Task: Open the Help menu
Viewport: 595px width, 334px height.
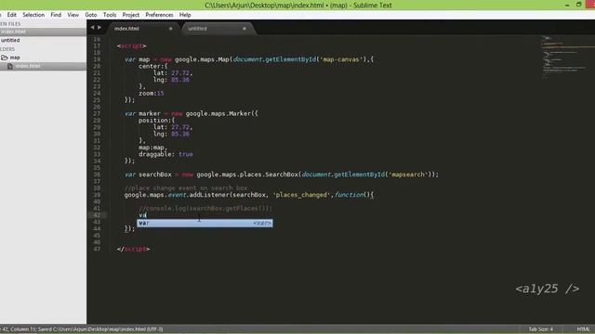Action: pos(185,15)
